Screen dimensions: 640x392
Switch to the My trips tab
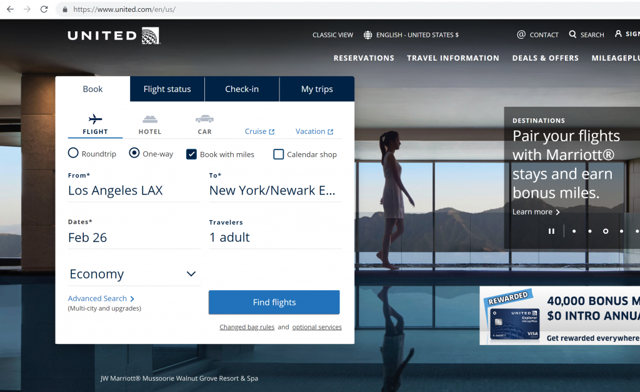pyautogui.click(x=317, y=89)
